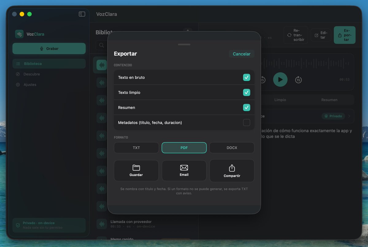Click the 00:53 duration label

(344, 79)
